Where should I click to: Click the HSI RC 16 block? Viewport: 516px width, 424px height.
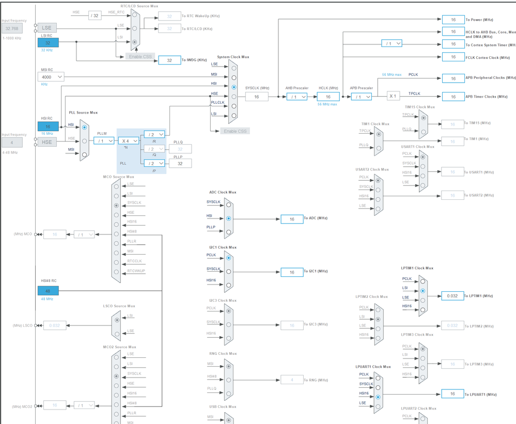pyautogui.click(x=48, y=127)
